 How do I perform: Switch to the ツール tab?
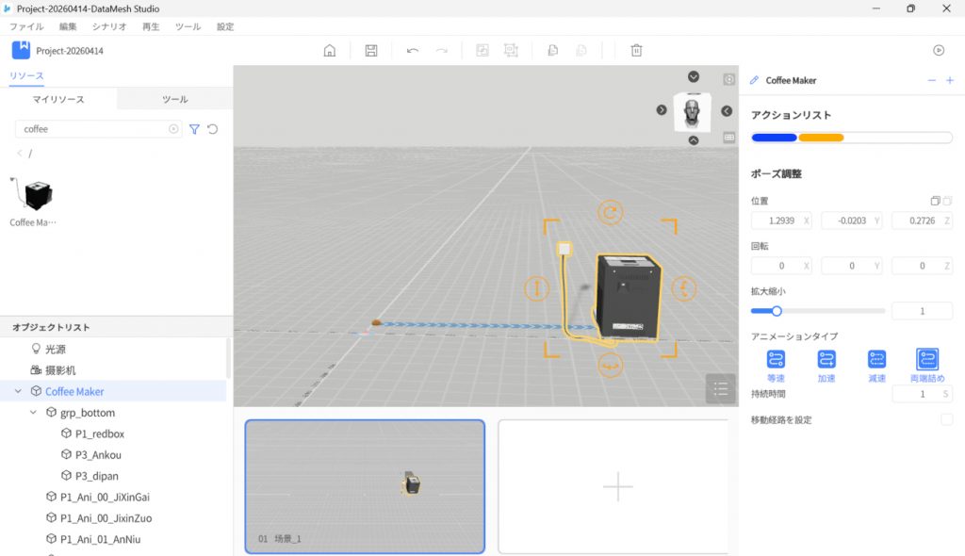174,99
